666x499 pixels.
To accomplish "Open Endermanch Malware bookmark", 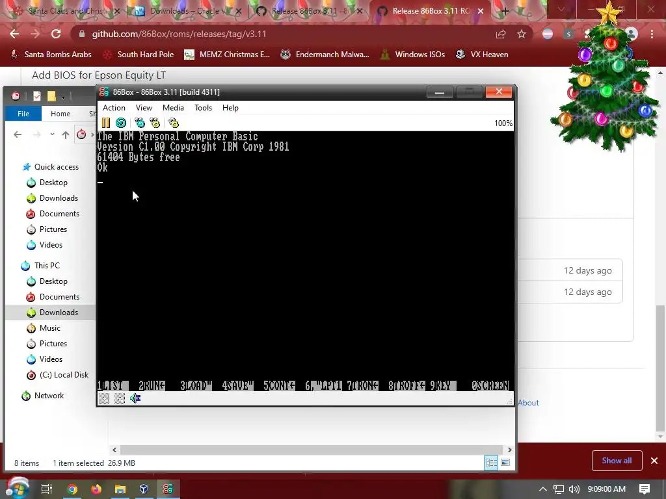I will 325,55.
